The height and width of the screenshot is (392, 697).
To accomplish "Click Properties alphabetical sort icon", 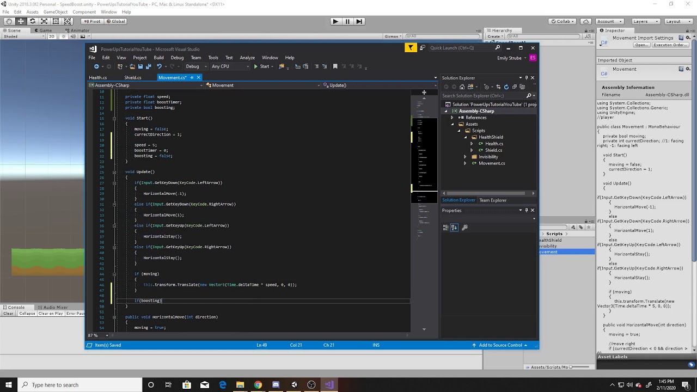I will (x=454, y=228).
